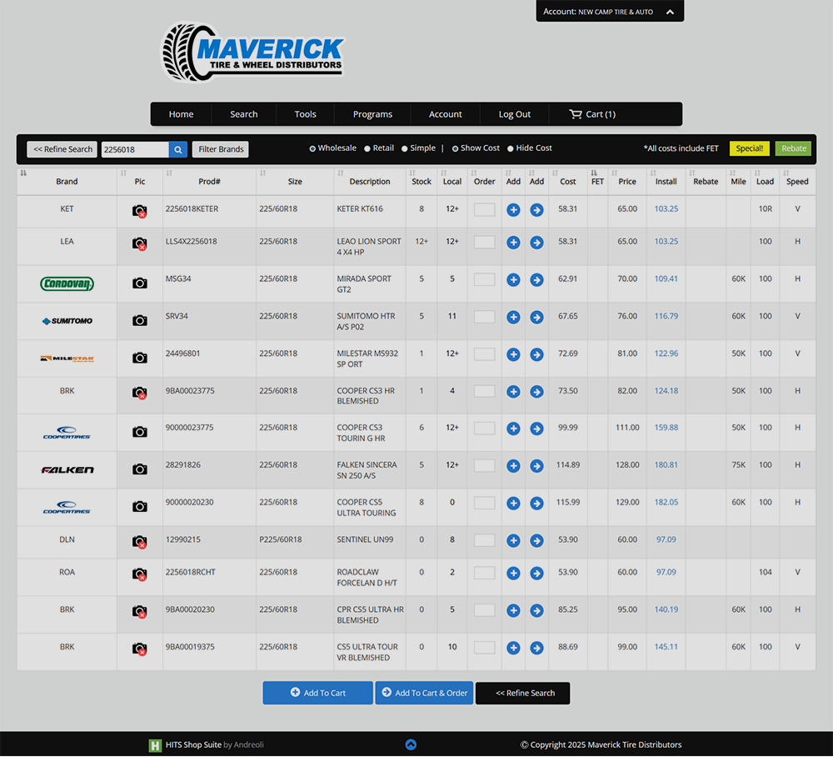Click the arrow add icon for Sumitomo HTR
This screenshot has width=833, height=757.
click(x=536, y=318)
